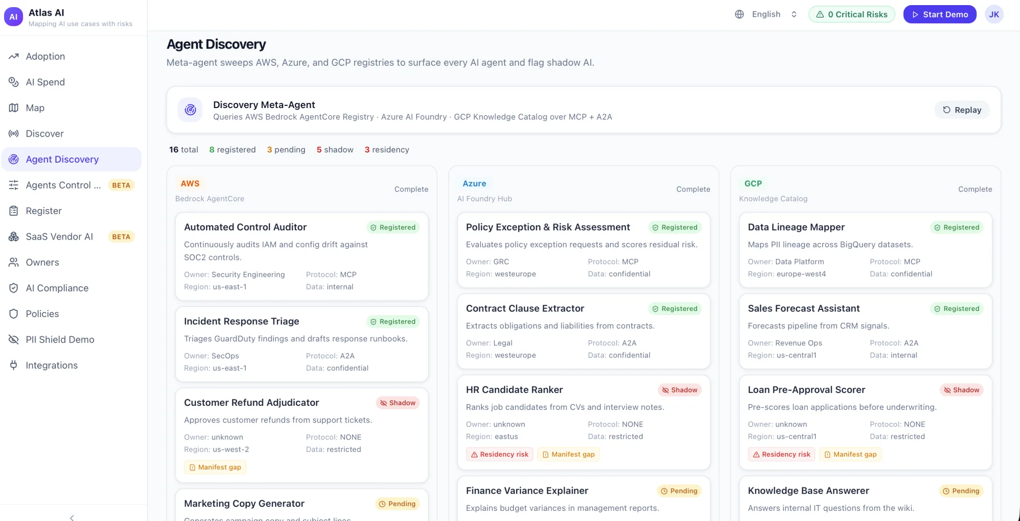Click the 0 Critical Risks button
This screenshot has width=1020, height=521.
852,14
